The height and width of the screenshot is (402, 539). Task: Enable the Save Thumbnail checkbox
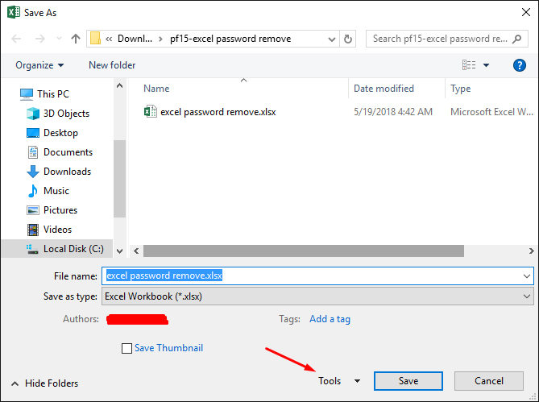[x=126, y=349]
